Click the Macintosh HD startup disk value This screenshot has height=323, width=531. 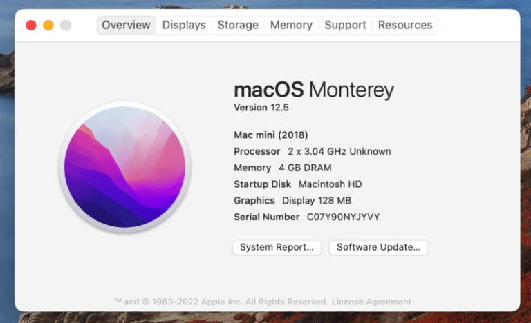(330, 184)
